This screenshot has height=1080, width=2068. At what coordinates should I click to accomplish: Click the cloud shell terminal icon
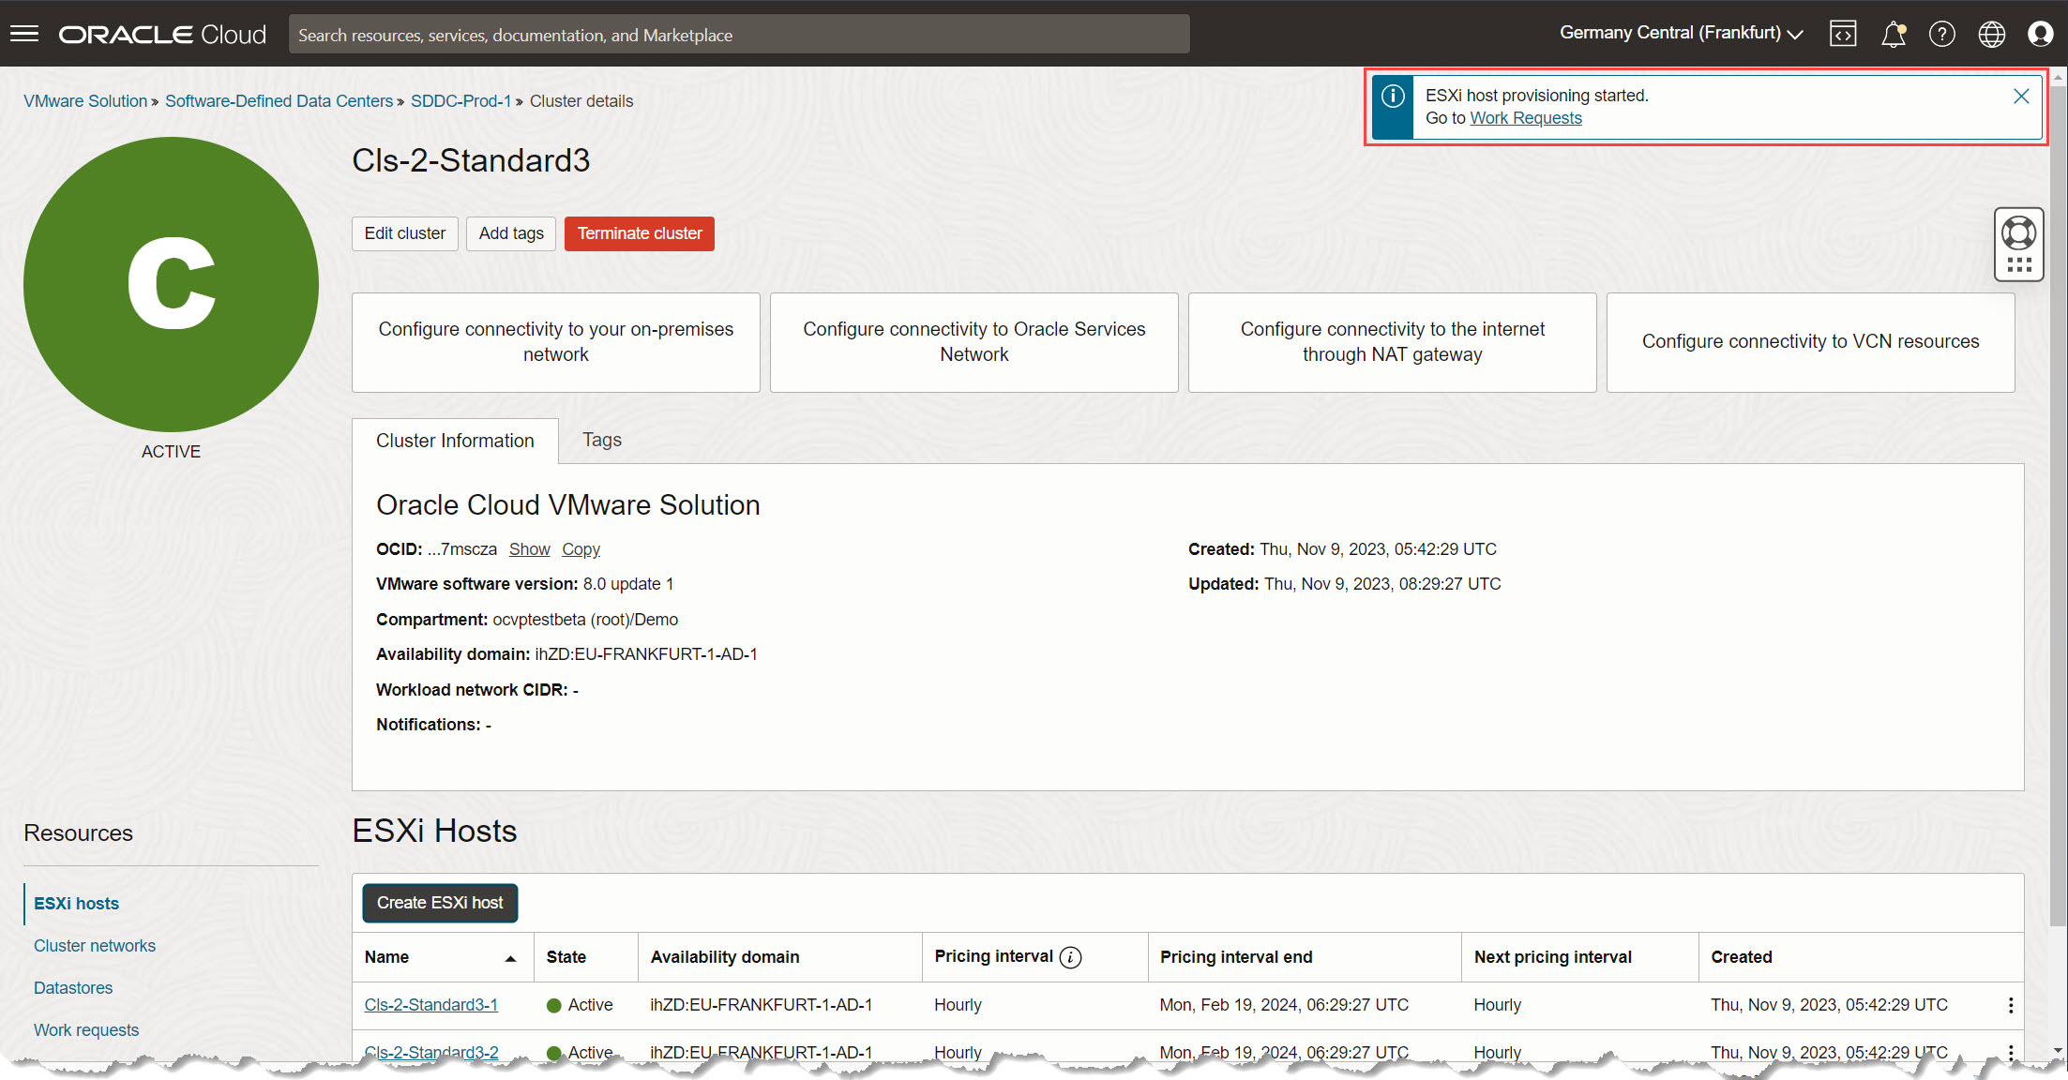[1845, 34]
